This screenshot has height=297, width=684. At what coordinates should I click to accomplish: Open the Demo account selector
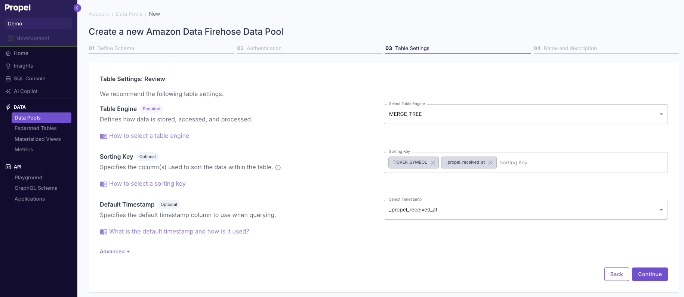[38, 24]
